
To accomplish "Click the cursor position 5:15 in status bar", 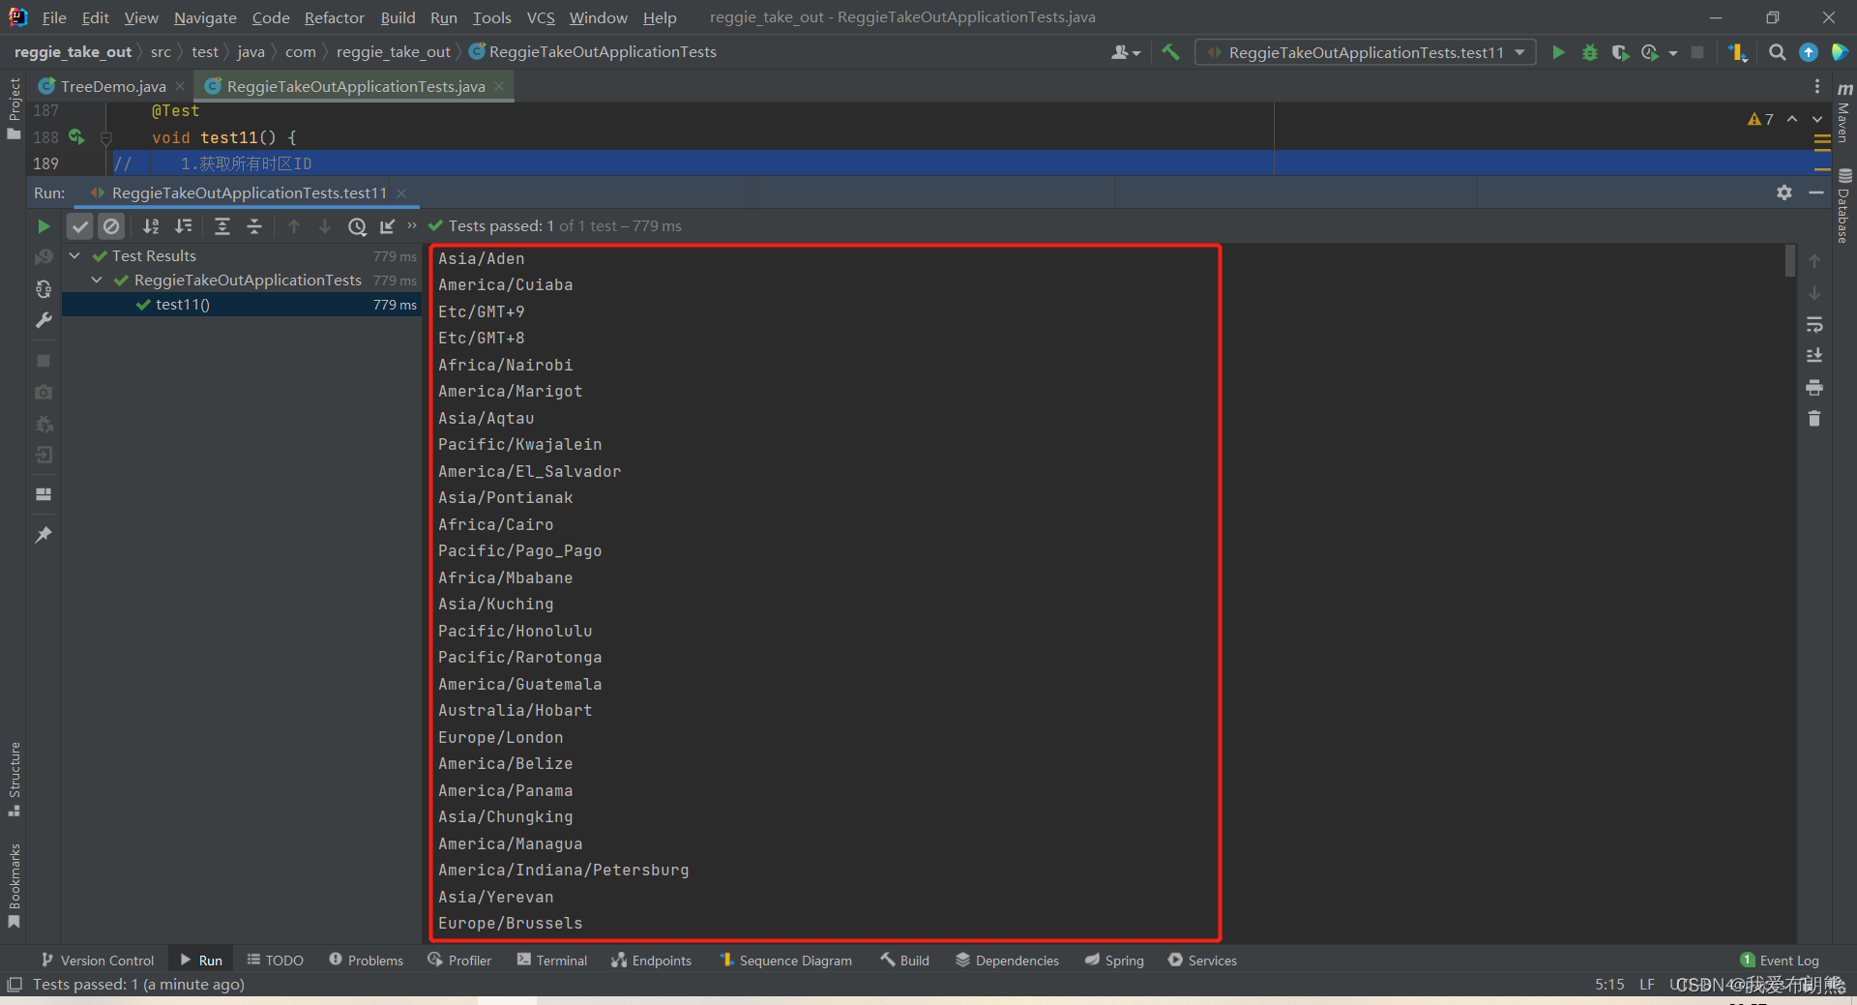I will click(1609, 985).
